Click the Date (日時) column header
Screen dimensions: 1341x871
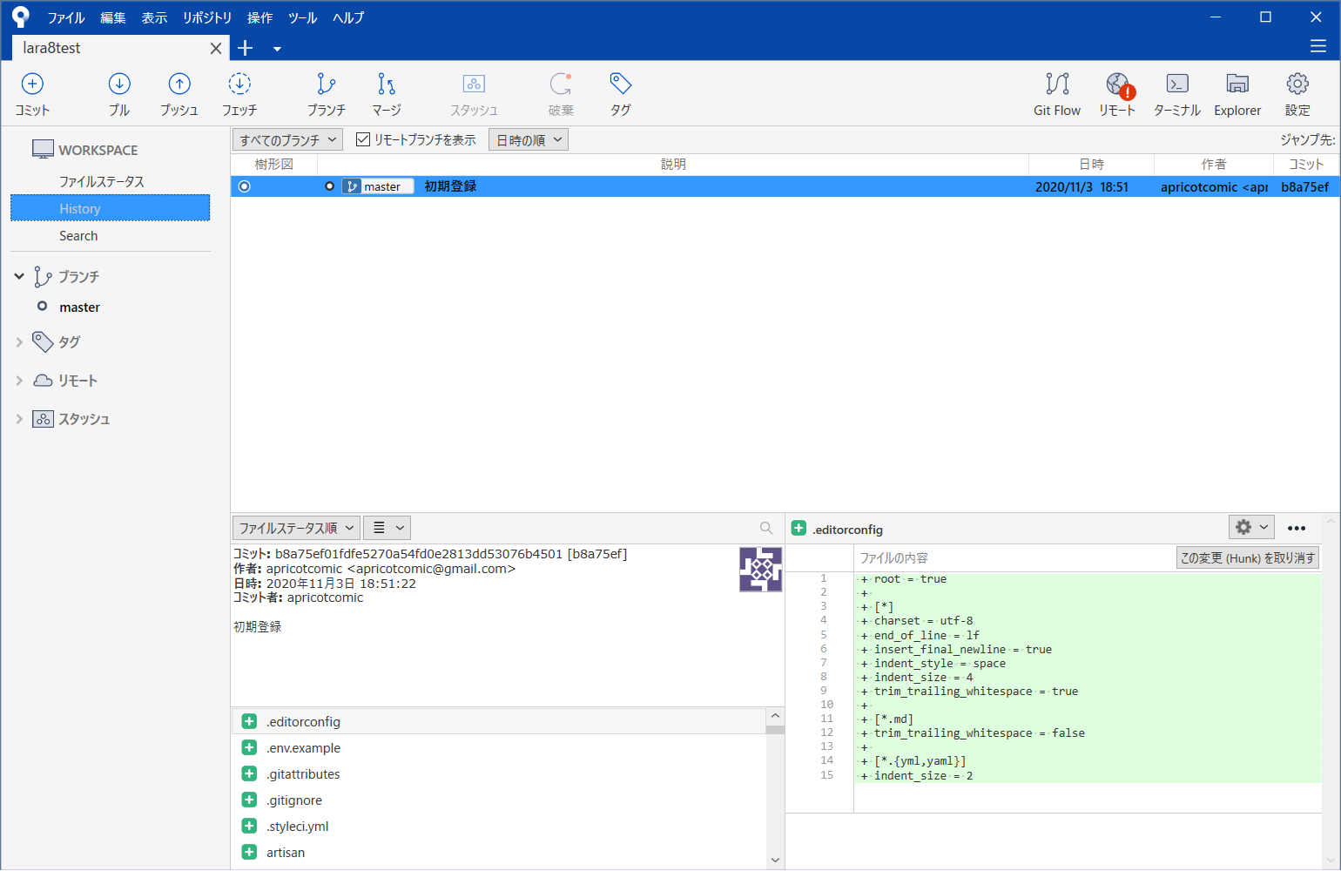click(1091, 164)
